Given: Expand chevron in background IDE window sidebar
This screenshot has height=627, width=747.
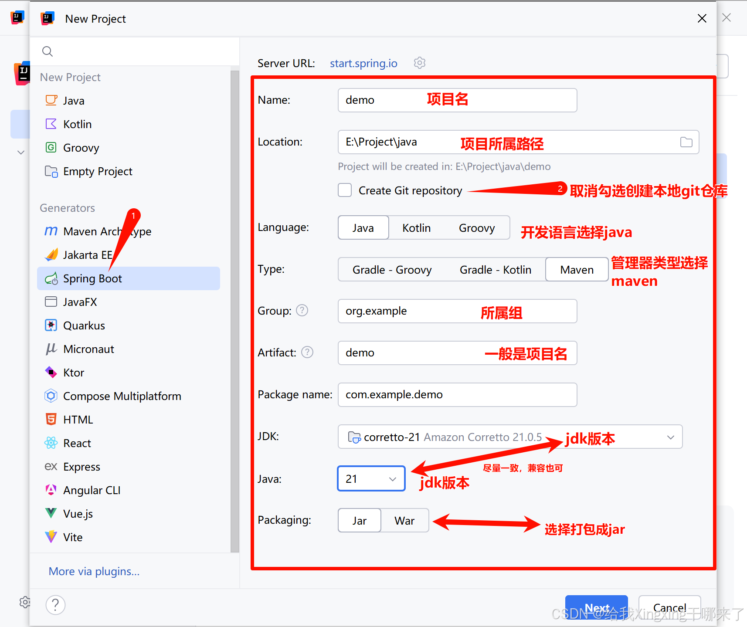Looking at the screenshot, I should (x=20, y=153).
